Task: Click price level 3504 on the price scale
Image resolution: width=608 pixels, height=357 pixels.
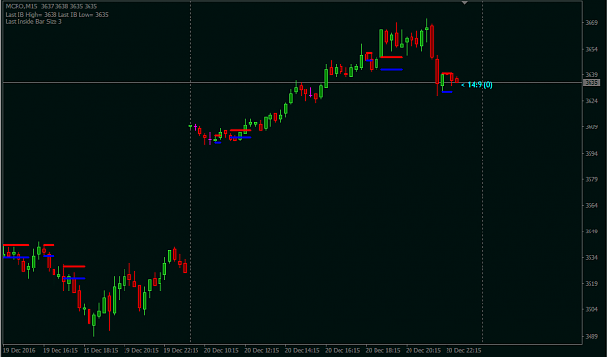Action: click(x=591, y=309)
